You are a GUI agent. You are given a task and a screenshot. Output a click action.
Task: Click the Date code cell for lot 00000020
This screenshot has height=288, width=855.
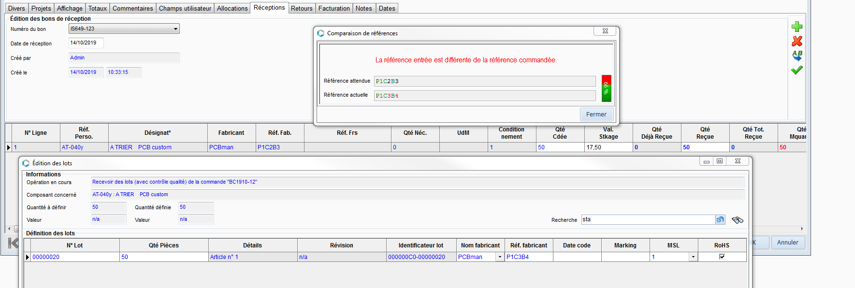(x=577, y=257)
